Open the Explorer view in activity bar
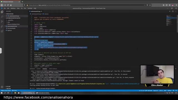The height and width of the screenshot is (100, 178). [2, 12]
